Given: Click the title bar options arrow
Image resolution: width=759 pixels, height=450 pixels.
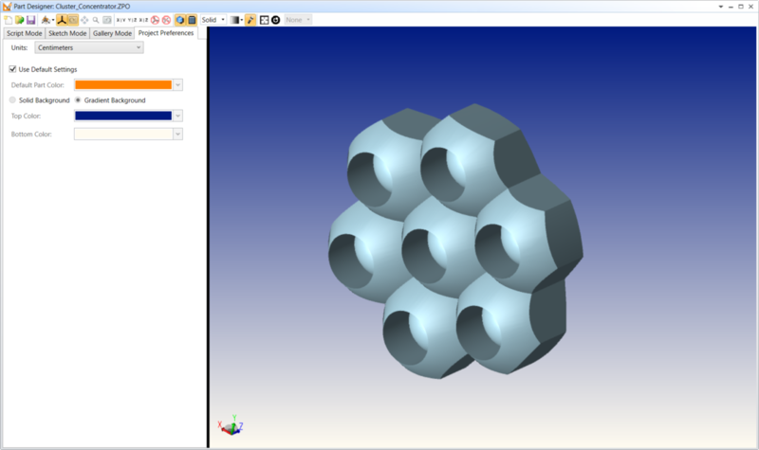Looking at the screenshot, I should click(x=721, y=7).
